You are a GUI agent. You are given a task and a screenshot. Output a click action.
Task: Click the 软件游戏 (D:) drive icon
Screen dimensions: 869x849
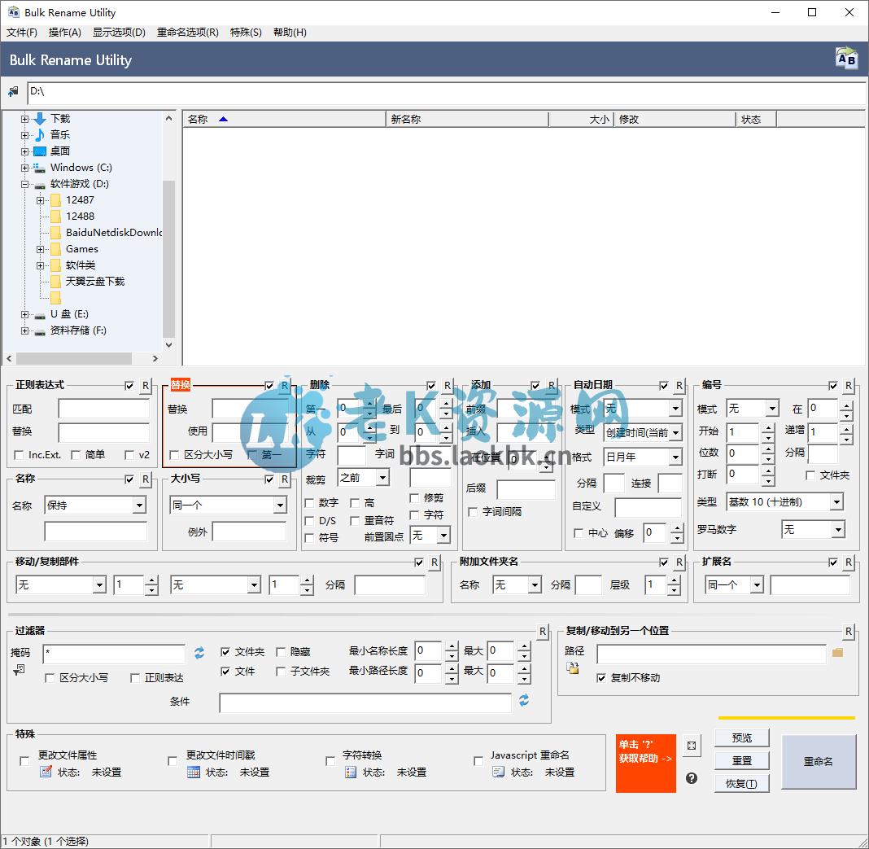40,184
